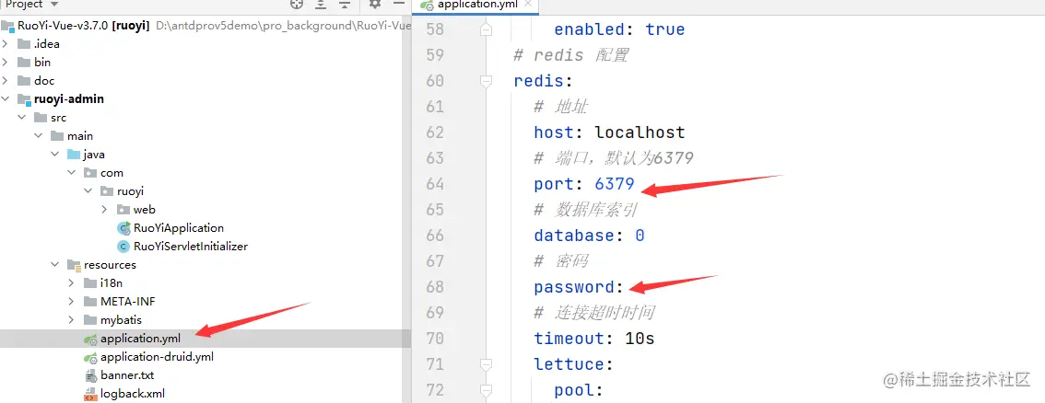Open RuoYiServletInitializer class in the tree
1045x403 pixels.
(x=191, y=246)
